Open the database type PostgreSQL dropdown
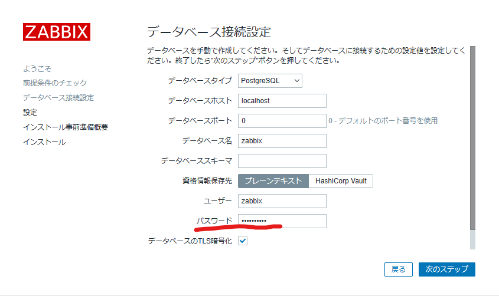The width and height of the screenshot is (499, 296). [x=270, y=81]
